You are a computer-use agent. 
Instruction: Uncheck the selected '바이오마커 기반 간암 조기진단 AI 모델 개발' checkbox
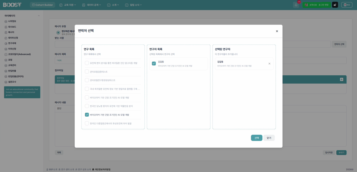(87, 115)
